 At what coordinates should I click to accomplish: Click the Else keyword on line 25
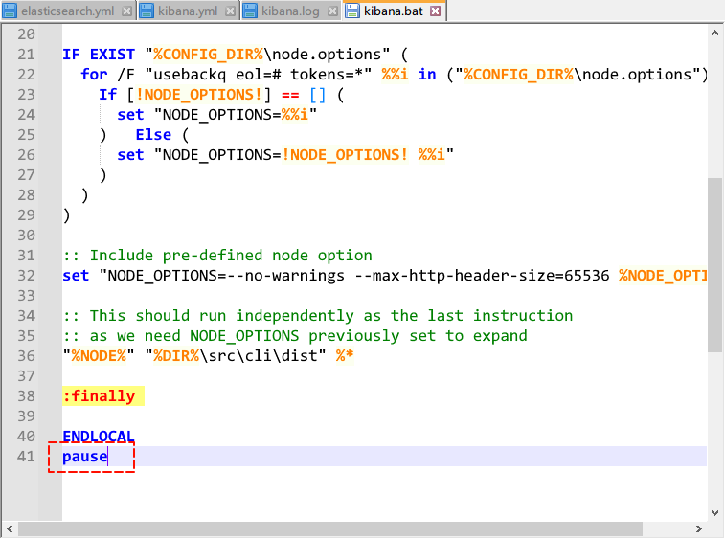pos(153,135)
